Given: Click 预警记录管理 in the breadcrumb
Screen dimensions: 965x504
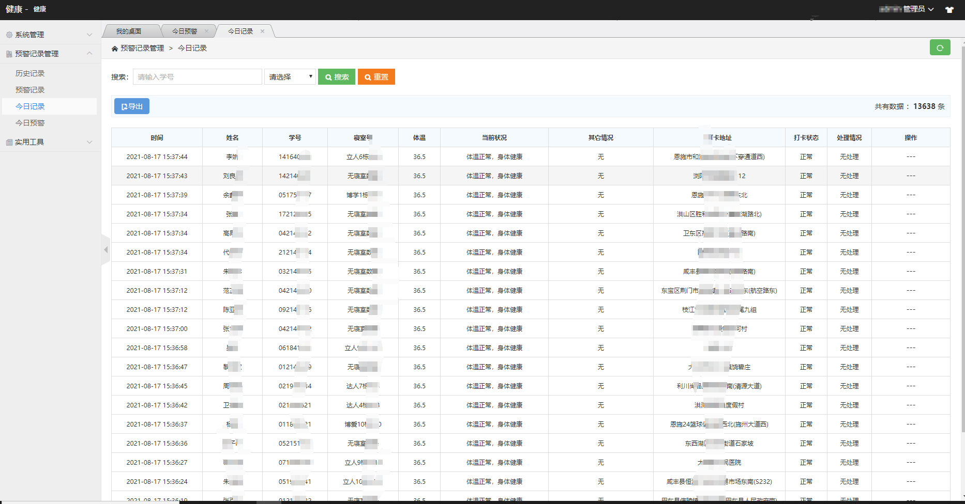Looking at the screenshot, I should [x=142, y=48].
